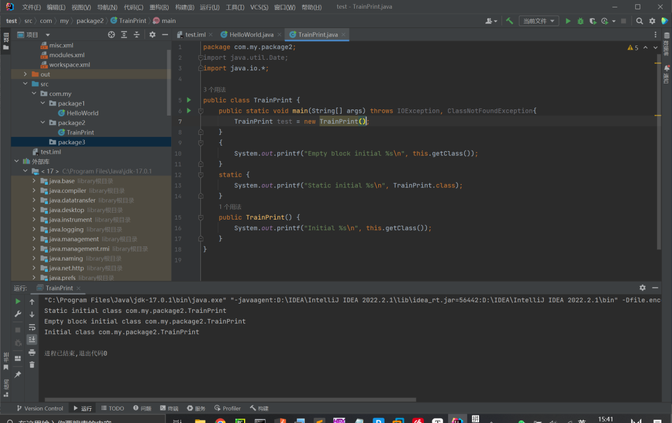This screenshot has width=672, height=423.
Task: Pin the Run tab with pin icon
Action: click(x=18, y=374)
